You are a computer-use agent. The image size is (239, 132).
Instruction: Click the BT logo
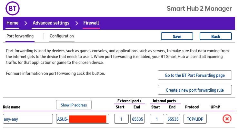(x=13, y=9)
